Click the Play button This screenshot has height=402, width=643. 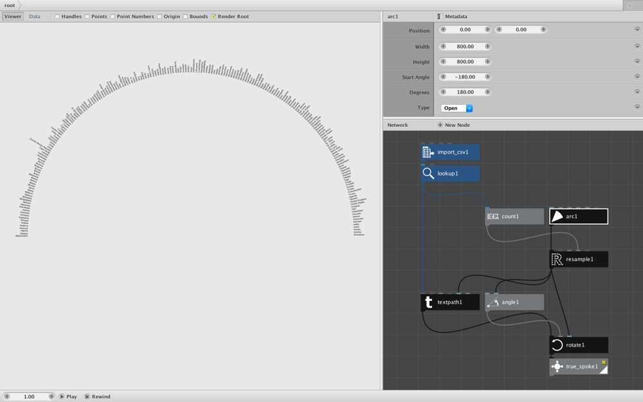(x=68, y=396)
